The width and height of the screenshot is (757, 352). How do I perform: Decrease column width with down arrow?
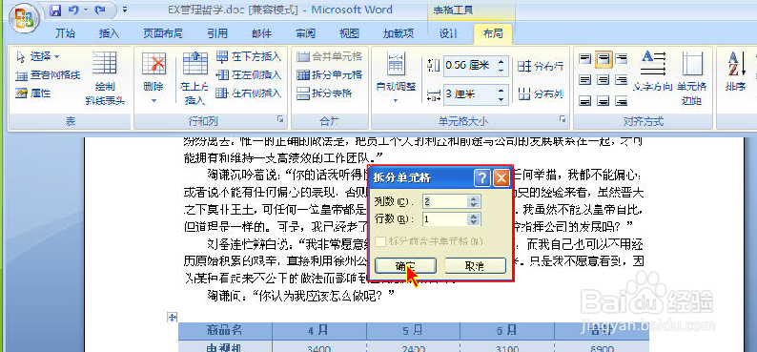[502, 99]
